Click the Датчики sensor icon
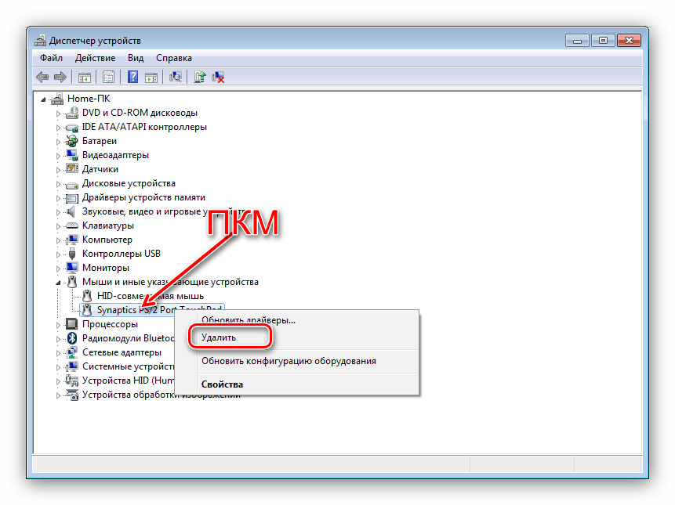675x505 pixels. point(72,169)
